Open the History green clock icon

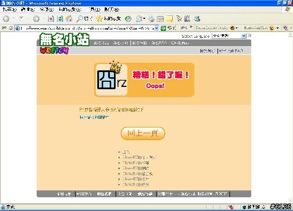(128, 19)
